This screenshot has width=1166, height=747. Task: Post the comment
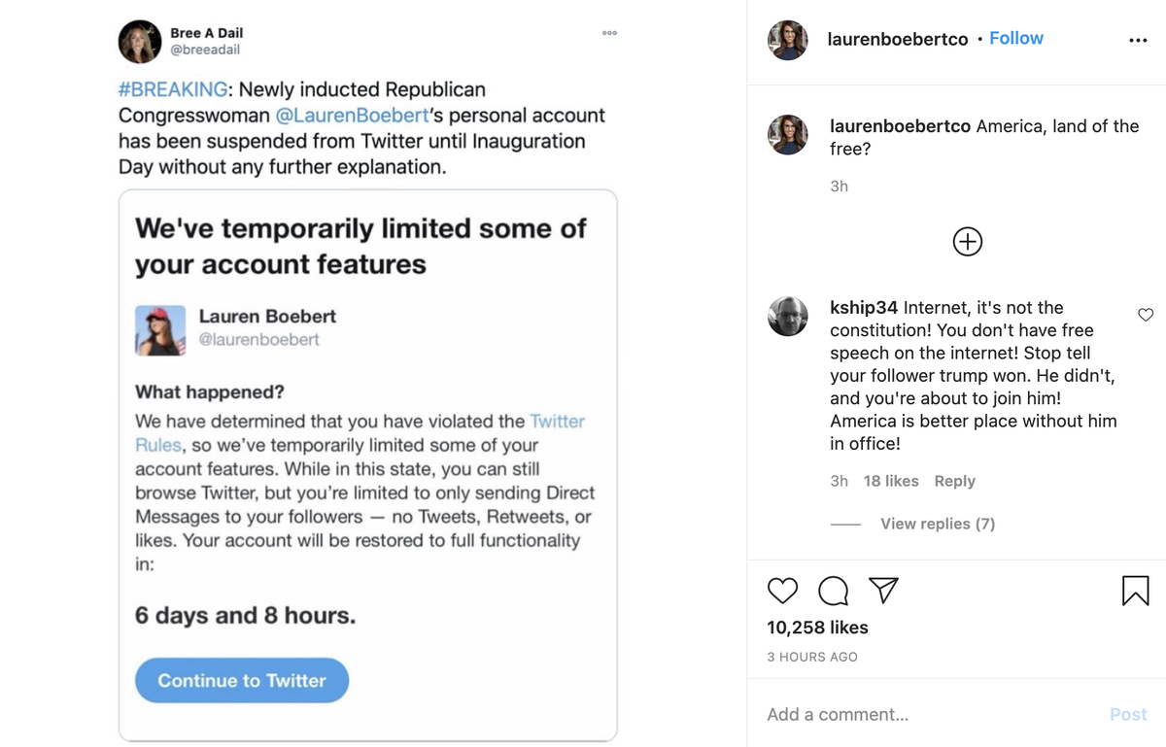click(x=1127, y=714)
